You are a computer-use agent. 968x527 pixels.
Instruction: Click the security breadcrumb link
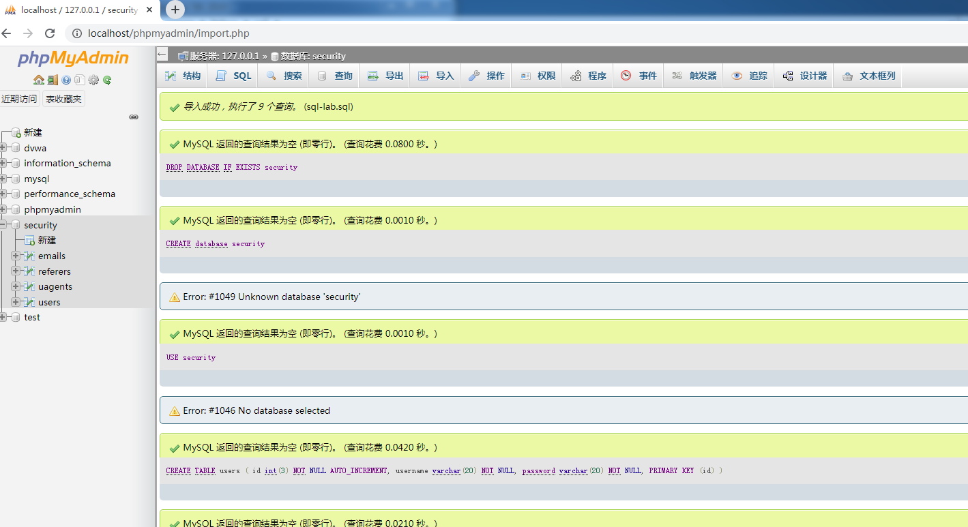tap(322, 56)
